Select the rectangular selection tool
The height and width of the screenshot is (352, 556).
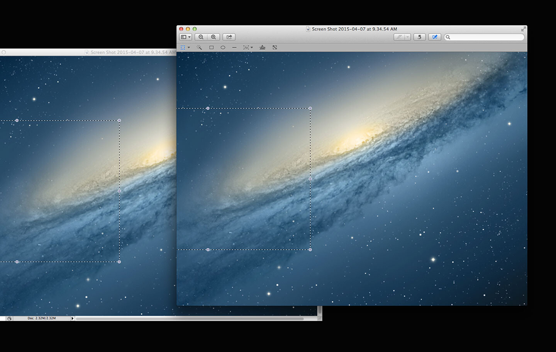coord(183,48)
